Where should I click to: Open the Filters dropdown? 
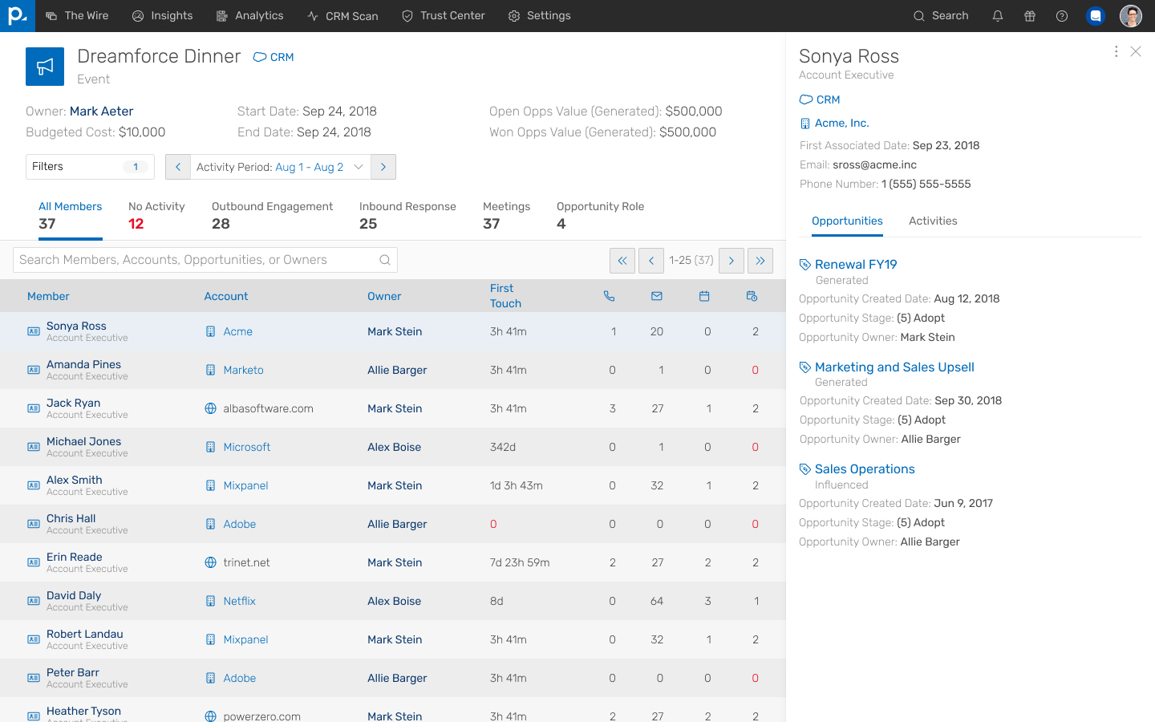coord(90,167)
